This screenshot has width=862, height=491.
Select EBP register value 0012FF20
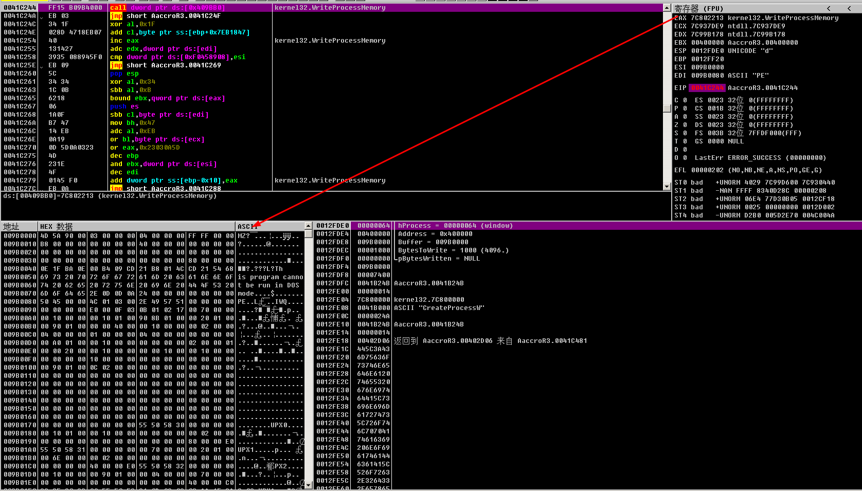[x=707, y=59]
